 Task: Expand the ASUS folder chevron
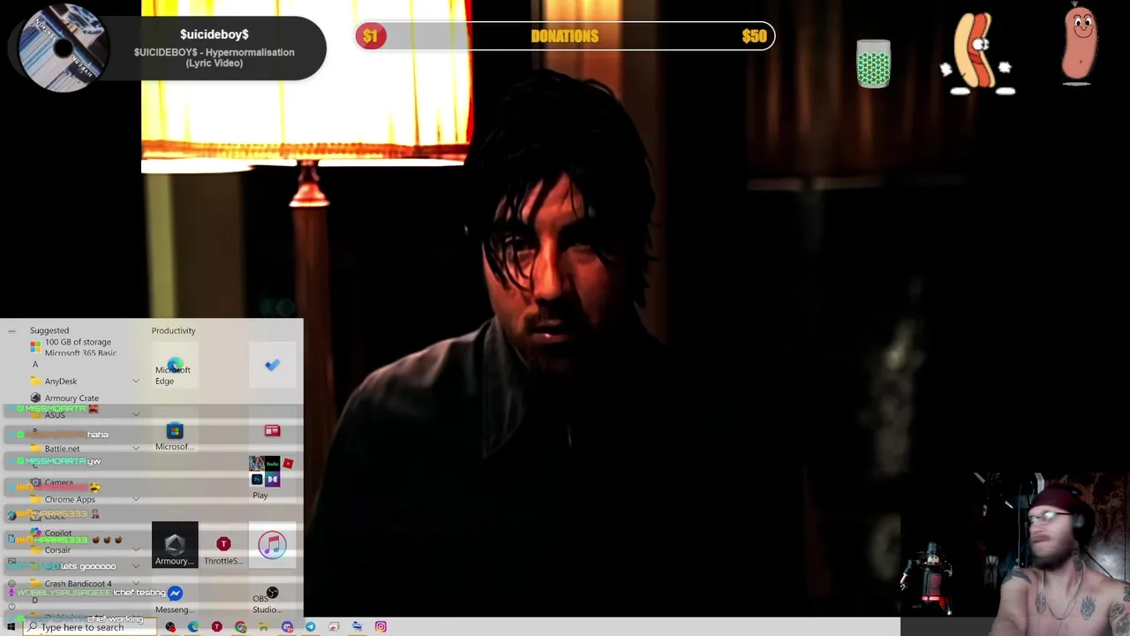click(x=136, y=415)
